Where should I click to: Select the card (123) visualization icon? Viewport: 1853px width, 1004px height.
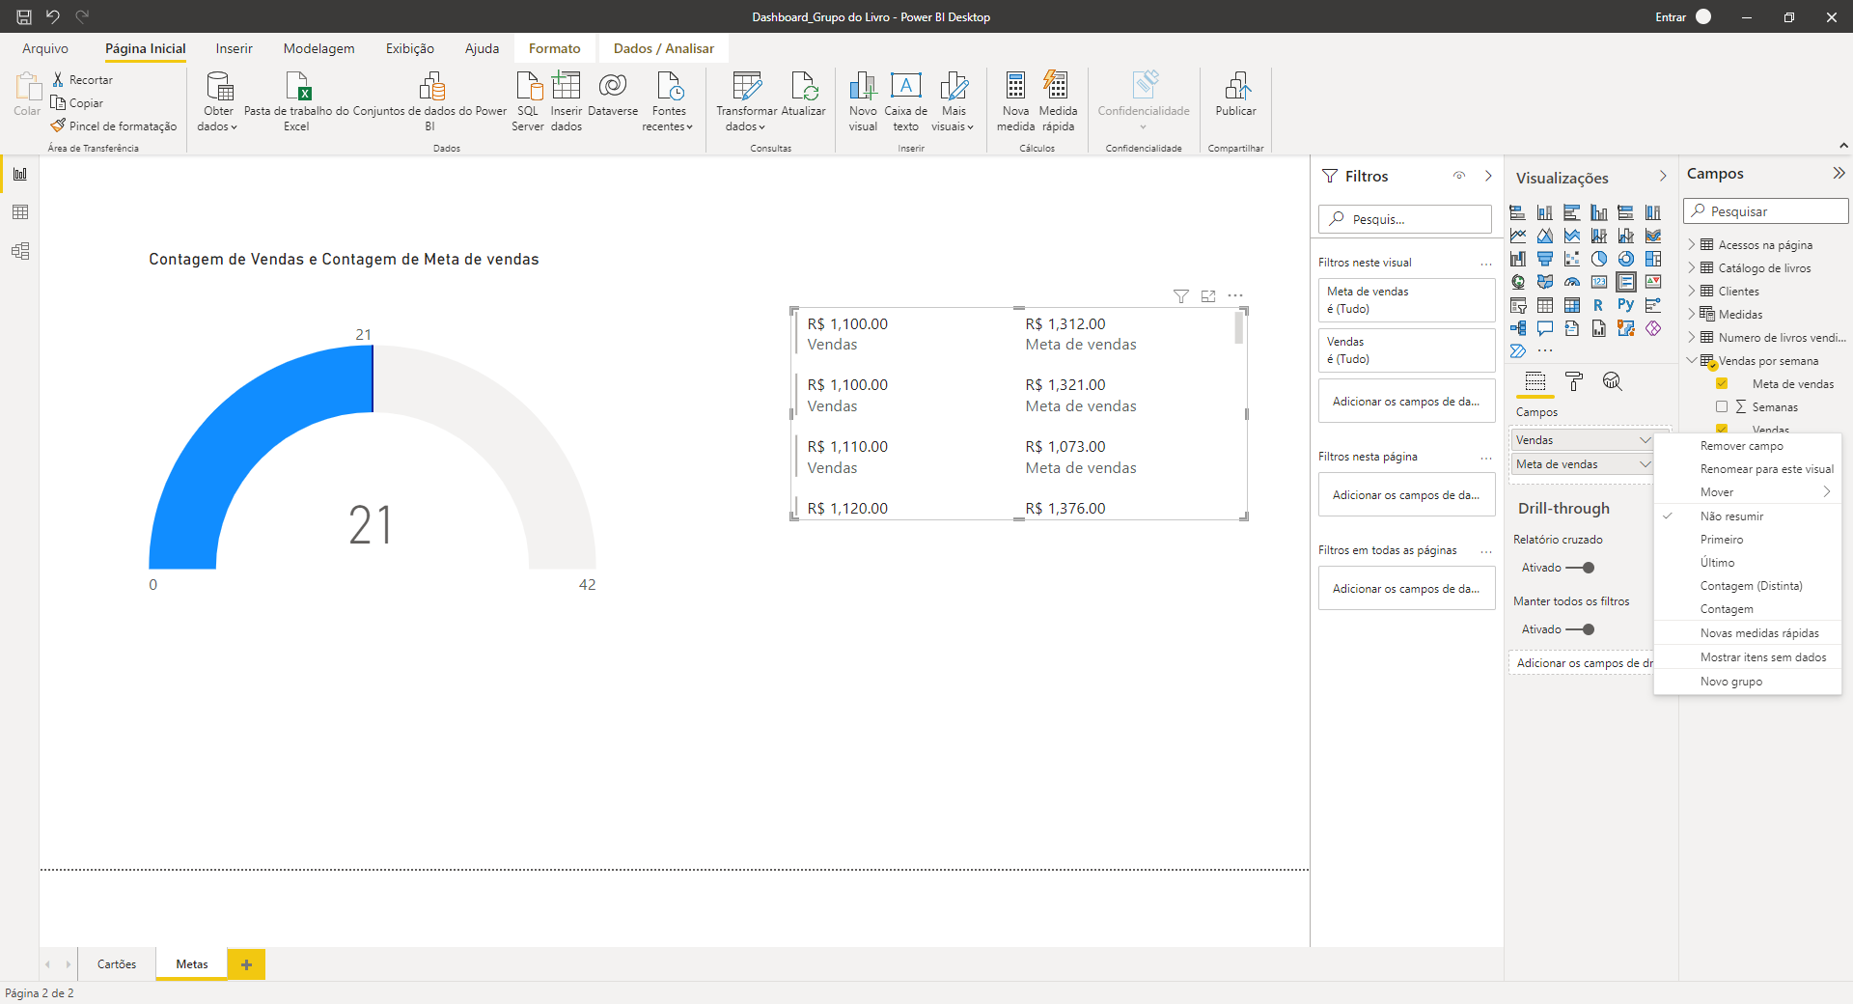point(1599,282)
